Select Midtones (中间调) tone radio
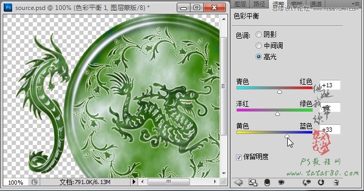This screenshot has height=191, width=364. [259, 46]
